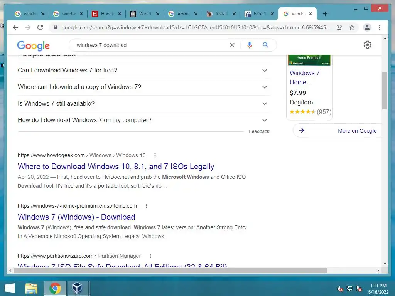Viewport: 395px width, 296px height.
Task: Click the forward navigation arrow
Action: tap(28, 27)
